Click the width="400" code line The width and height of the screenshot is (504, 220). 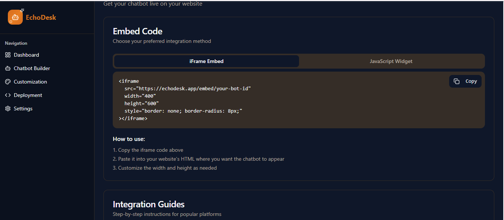click(x=140, y=96)
